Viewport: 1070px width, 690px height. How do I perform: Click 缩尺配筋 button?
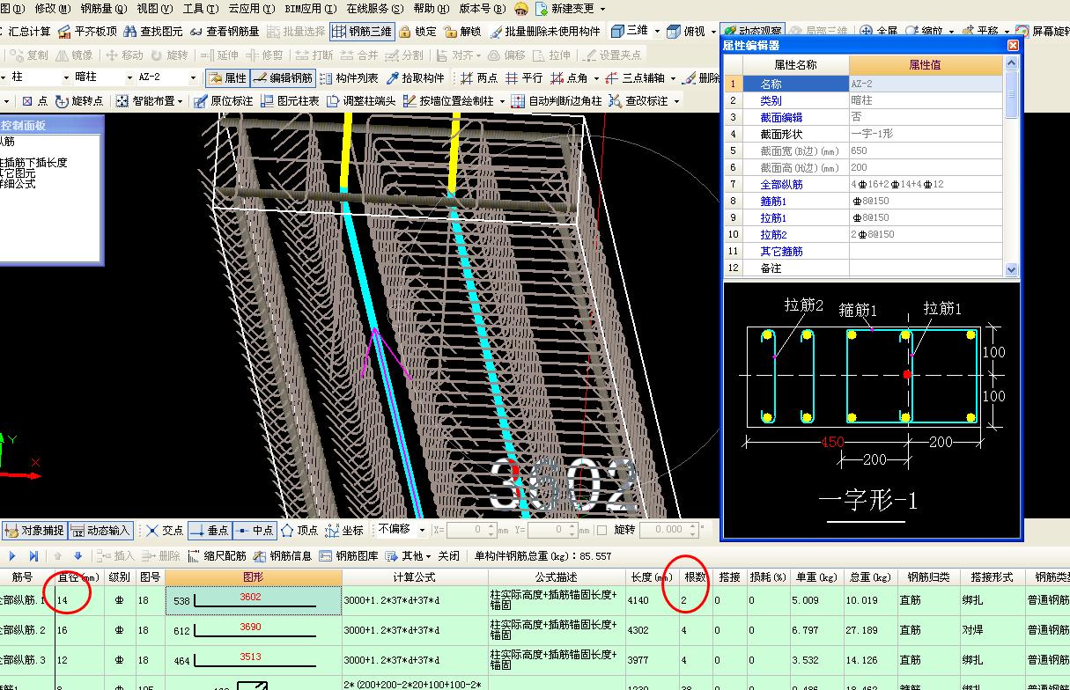coord(217,556)
